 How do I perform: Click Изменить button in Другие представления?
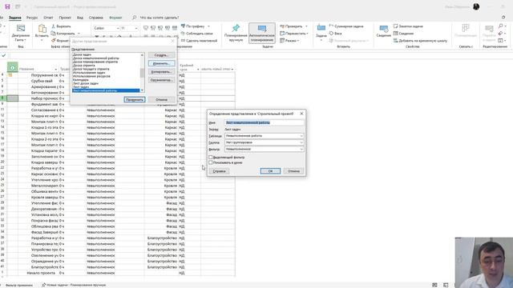click(x=161, y=63)
